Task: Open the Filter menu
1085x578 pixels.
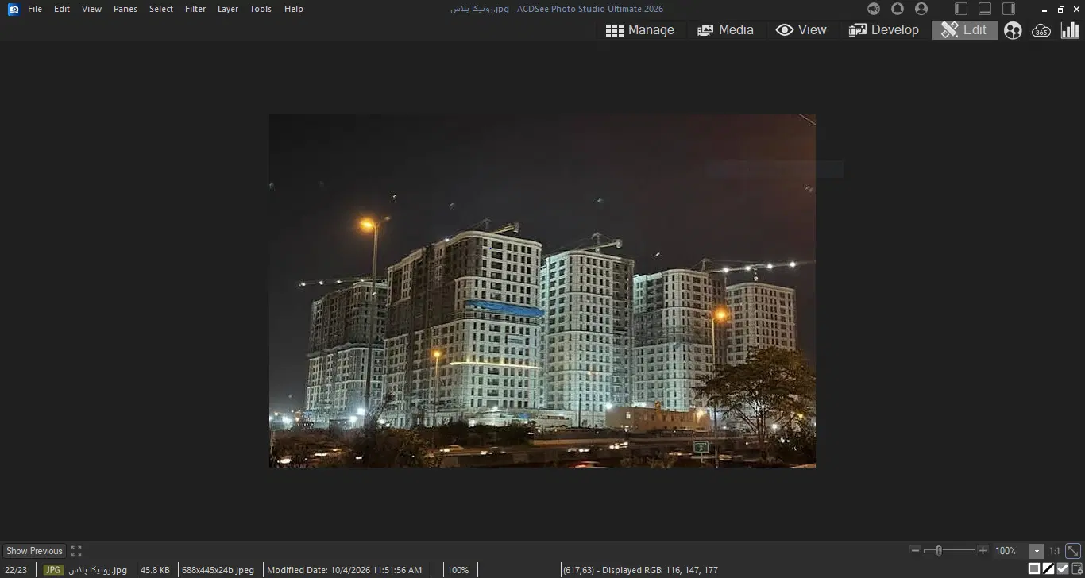Action: pyautogui.click(x=195, y=9)
